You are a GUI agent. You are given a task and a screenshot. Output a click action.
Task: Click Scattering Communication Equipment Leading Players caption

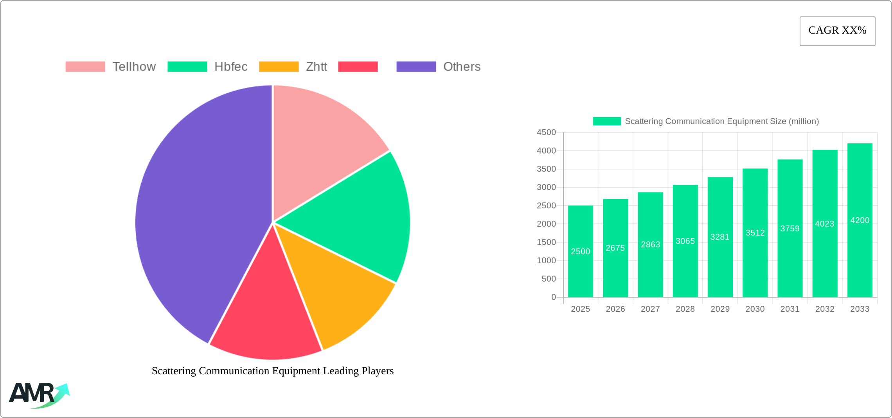[273, 371]
